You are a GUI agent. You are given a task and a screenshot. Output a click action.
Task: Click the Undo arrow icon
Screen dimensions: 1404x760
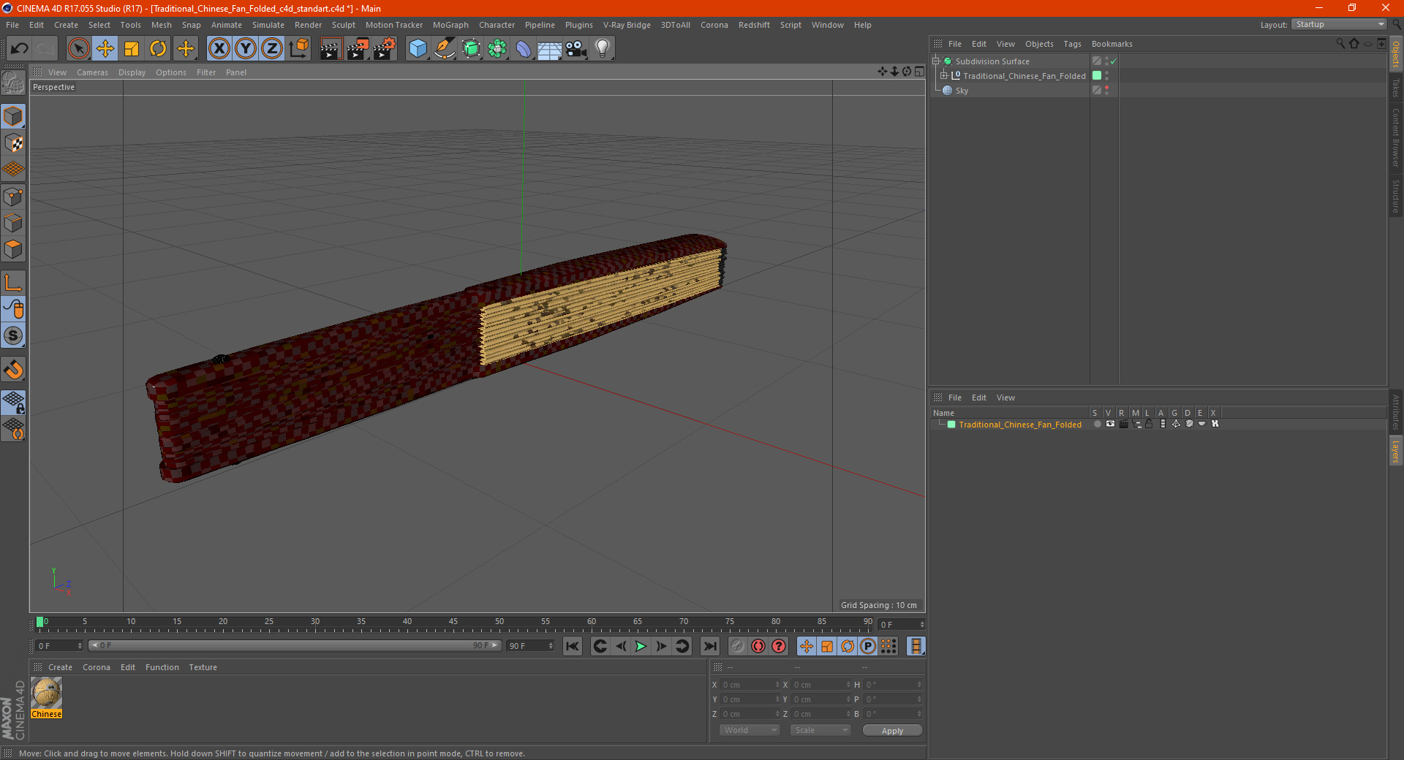20,49
